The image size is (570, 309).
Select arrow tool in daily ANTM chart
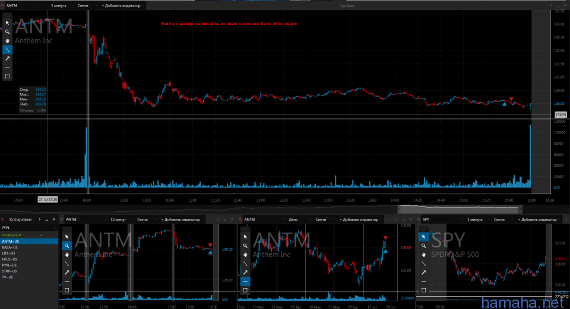(x=245, y=272)
